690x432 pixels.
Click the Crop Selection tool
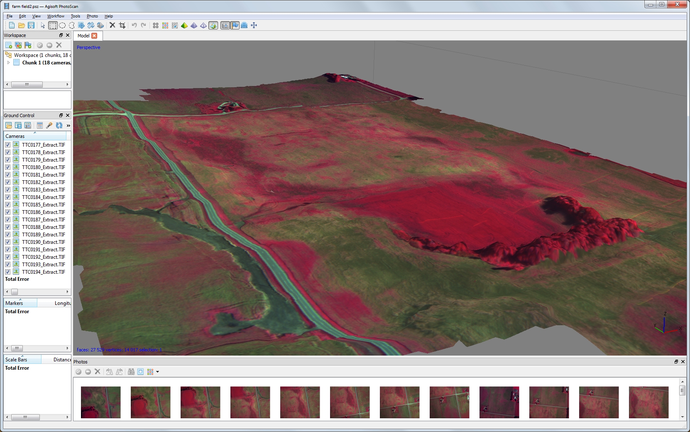122,25
